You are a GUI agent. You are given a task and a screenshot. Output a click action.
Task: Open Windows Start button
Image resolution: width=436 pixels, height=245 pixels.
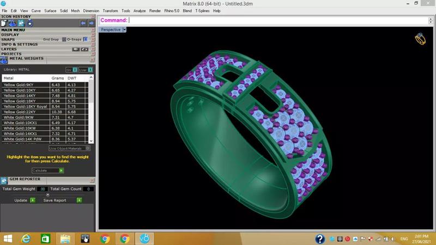(8, 238)
